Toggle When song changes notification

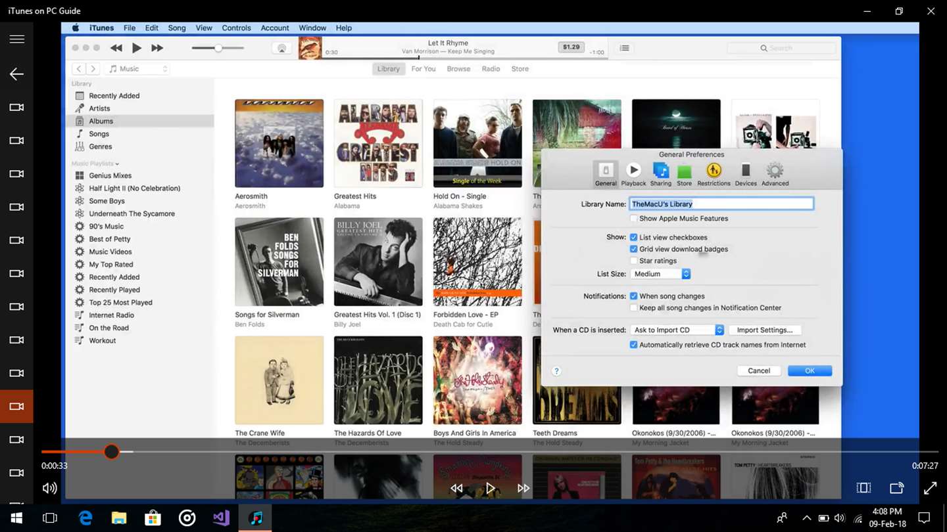(633, 296)
